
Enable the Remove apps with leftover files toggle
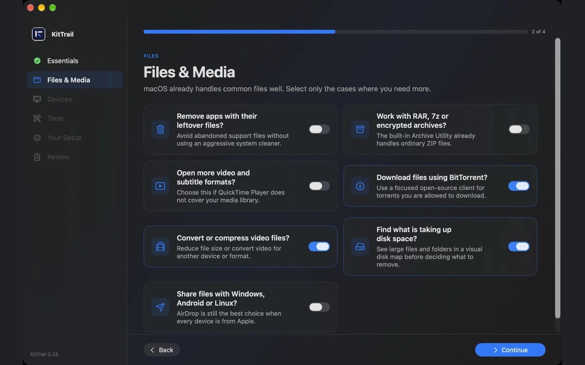[319, 129]
